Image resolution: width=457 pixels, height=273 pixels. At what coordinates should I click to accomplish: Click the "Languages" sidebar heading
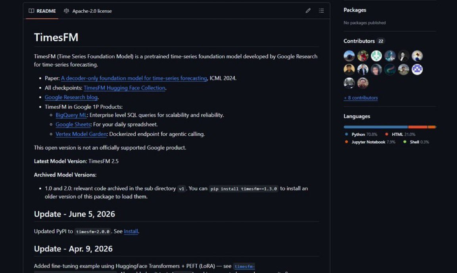[x=357, y=116]
